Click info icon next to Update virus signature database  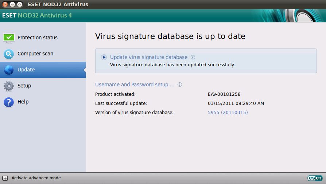pyautogui.click(x=193, y=57)
